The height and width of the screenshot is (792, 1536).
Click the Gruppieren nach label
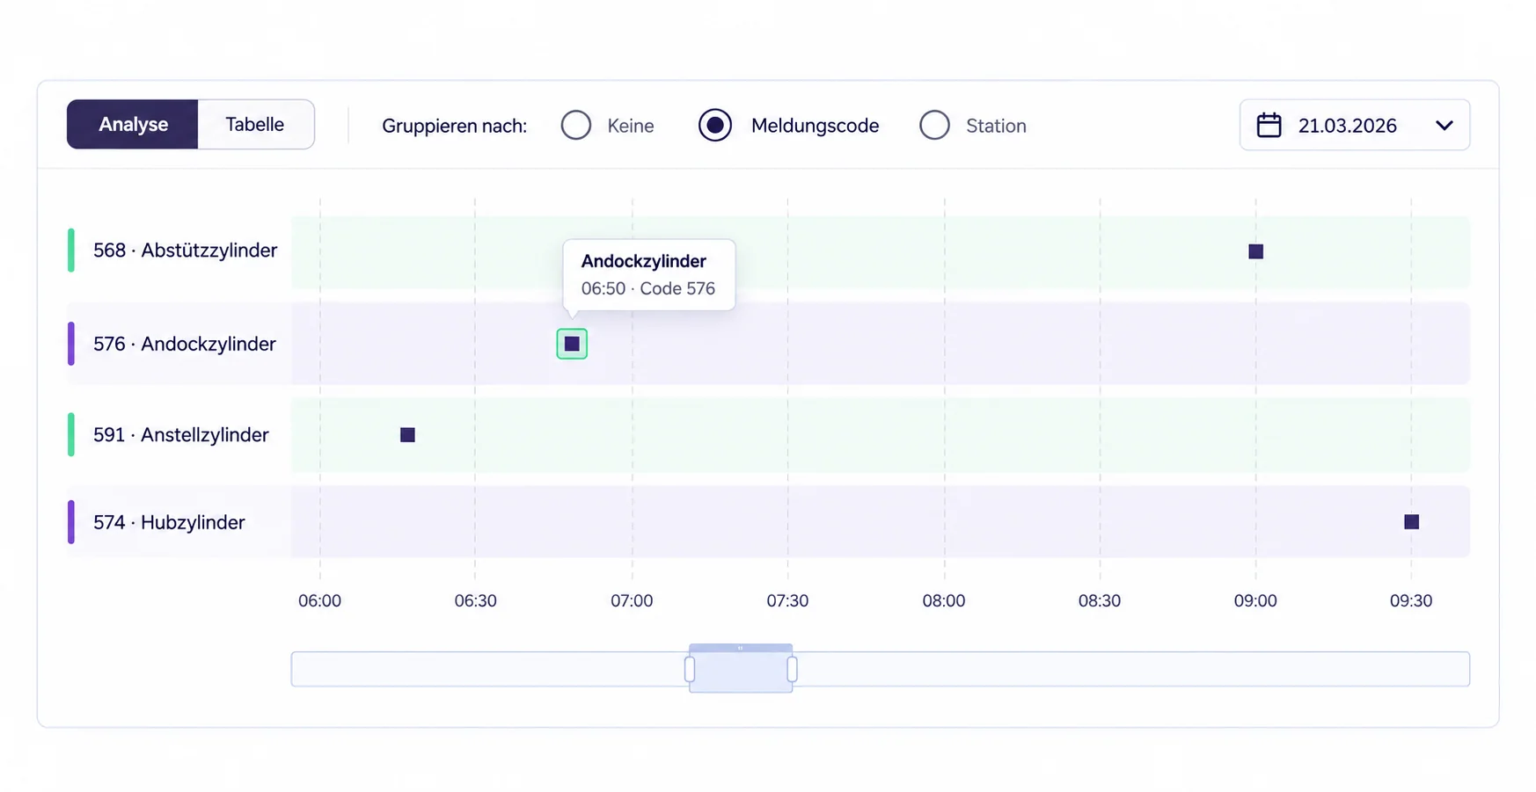pos(454,126)
